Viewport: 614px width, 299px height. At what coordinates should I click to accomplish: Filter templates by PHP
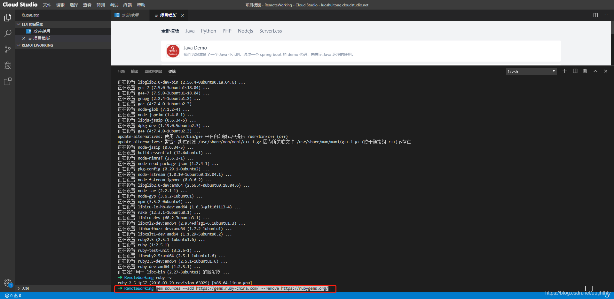227,31
